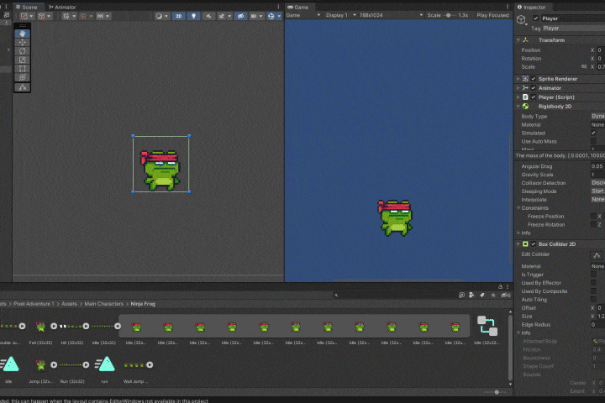Screen dimensions: 605x403
Task: Switch to the Scene tab
Action: coord(27,7)
